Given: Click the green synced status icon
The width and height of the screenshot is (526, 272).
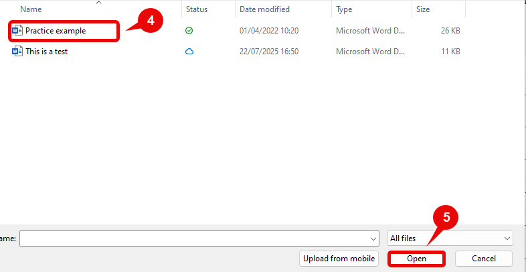Looking at the screenshot, I should coord(189,31).
